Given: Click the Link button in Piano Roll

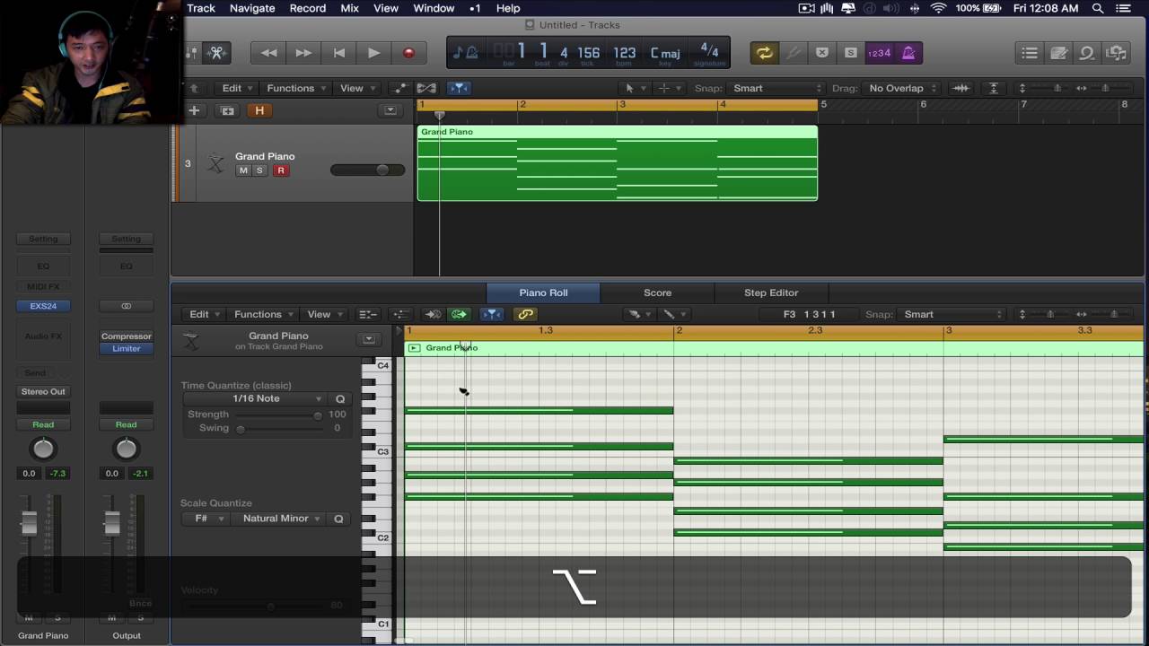Looking at the screenshot, I should point(525,314).
